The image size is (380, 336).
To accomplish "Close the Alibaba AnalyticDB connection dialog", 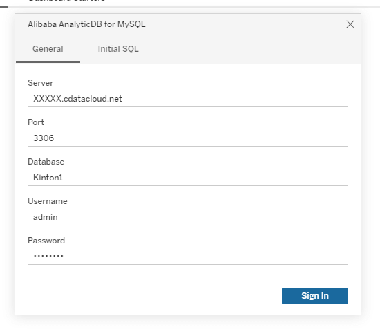I will pyautogui.click(x=350, y=24).
